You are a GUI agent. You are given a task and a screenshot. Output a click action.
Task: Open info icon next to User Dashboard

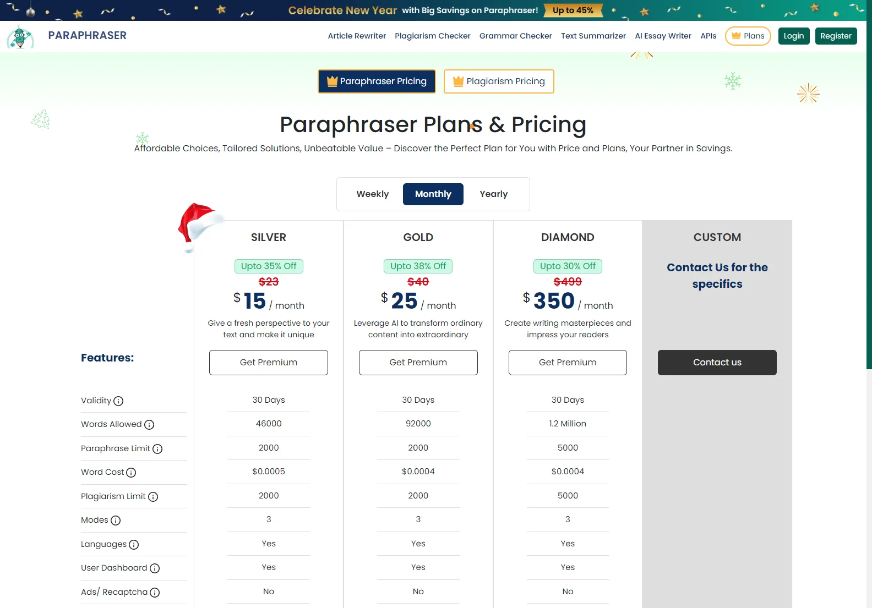pos(155,568)
